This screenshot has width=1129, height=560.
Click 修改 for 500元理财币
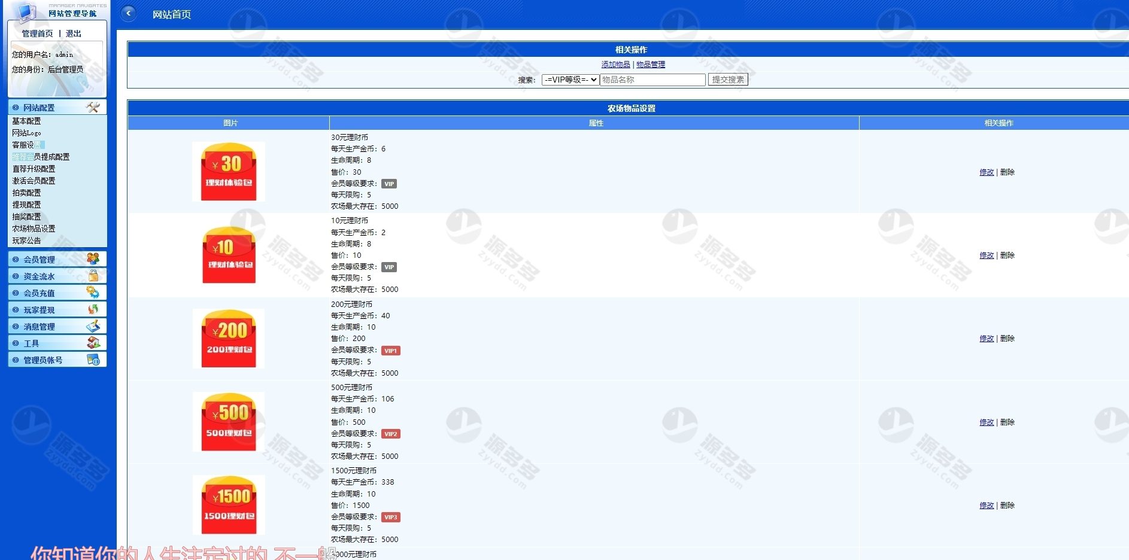point(987,422)
